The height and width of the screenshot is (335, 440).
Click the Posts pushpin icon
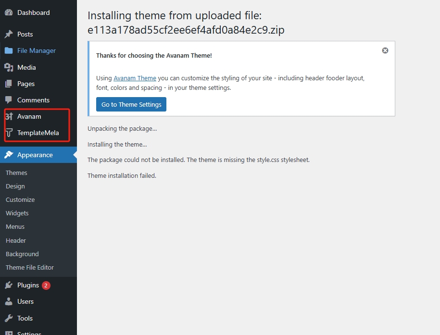9,34
